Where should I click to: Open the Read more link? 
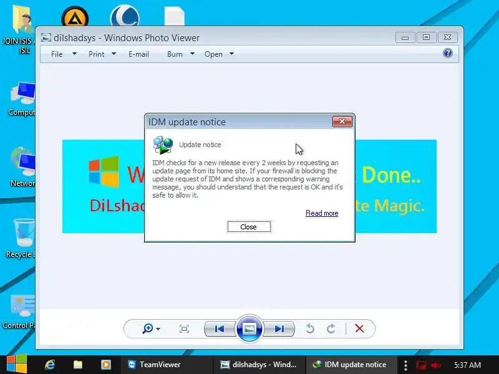tap(322, 213)
